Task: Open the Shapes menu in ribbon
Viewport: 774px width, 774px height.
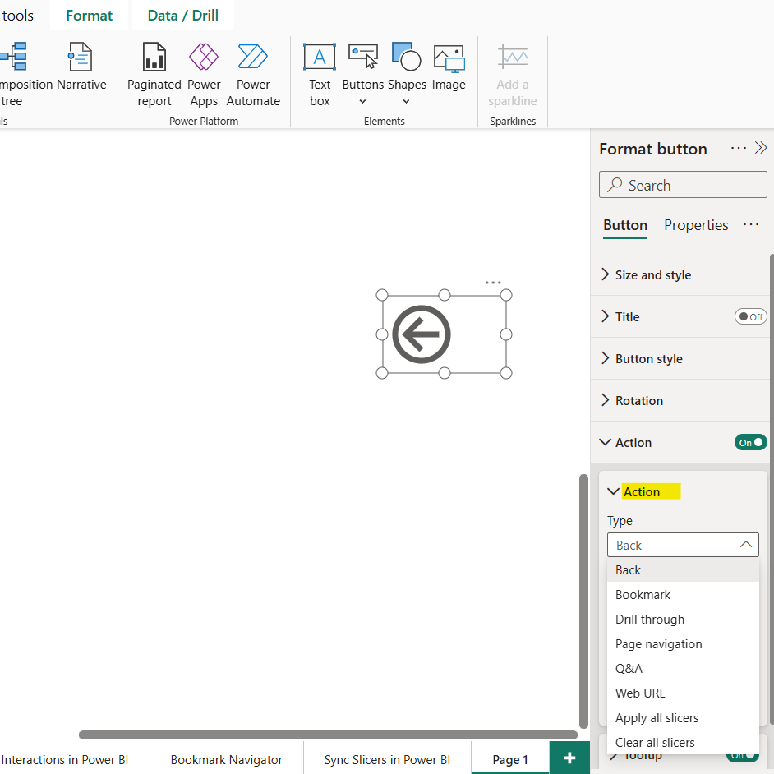Action: [x=406, y=75]
